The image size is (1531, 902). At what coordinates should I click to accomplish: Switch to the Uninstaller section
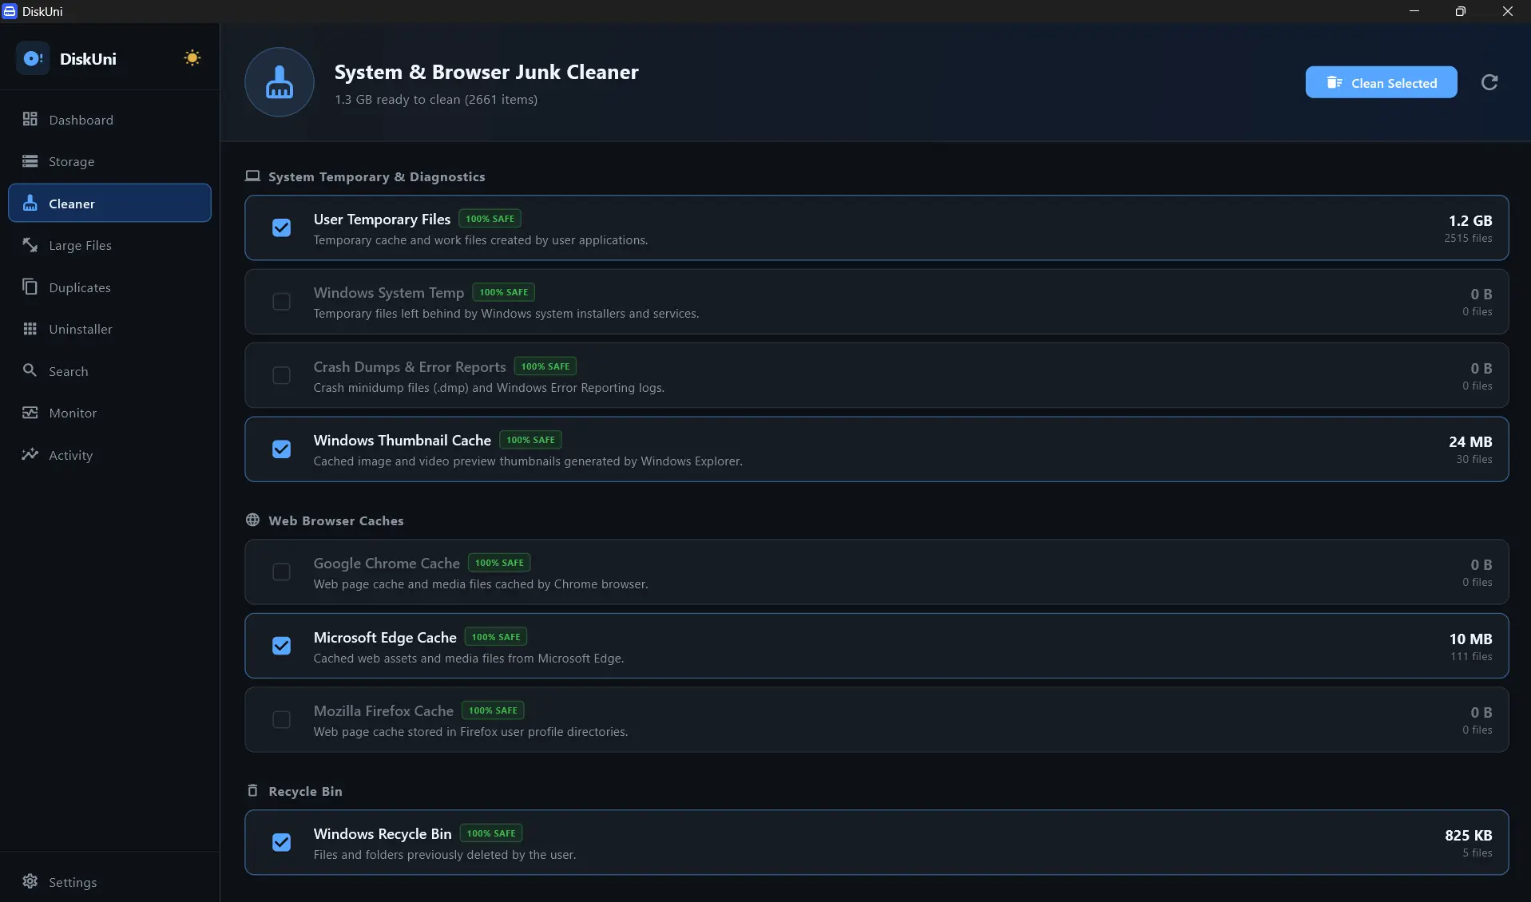click(109, 329)
